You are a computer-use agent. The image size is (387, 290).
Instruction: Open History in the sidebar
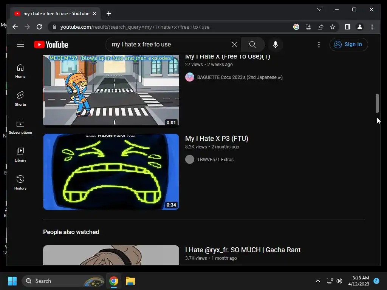tap(20, 183)
